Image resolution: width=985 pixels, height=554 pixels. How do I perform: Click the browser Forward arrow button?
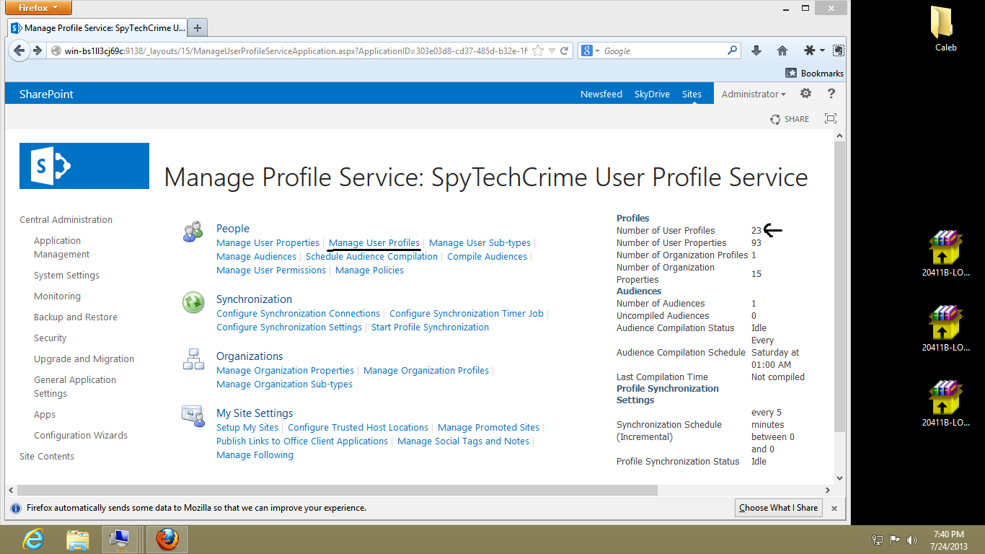point(37,50)
